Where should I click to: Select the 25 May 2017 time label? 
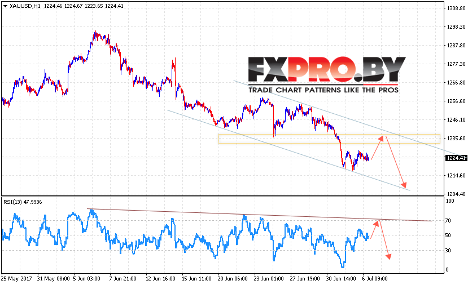16,279
